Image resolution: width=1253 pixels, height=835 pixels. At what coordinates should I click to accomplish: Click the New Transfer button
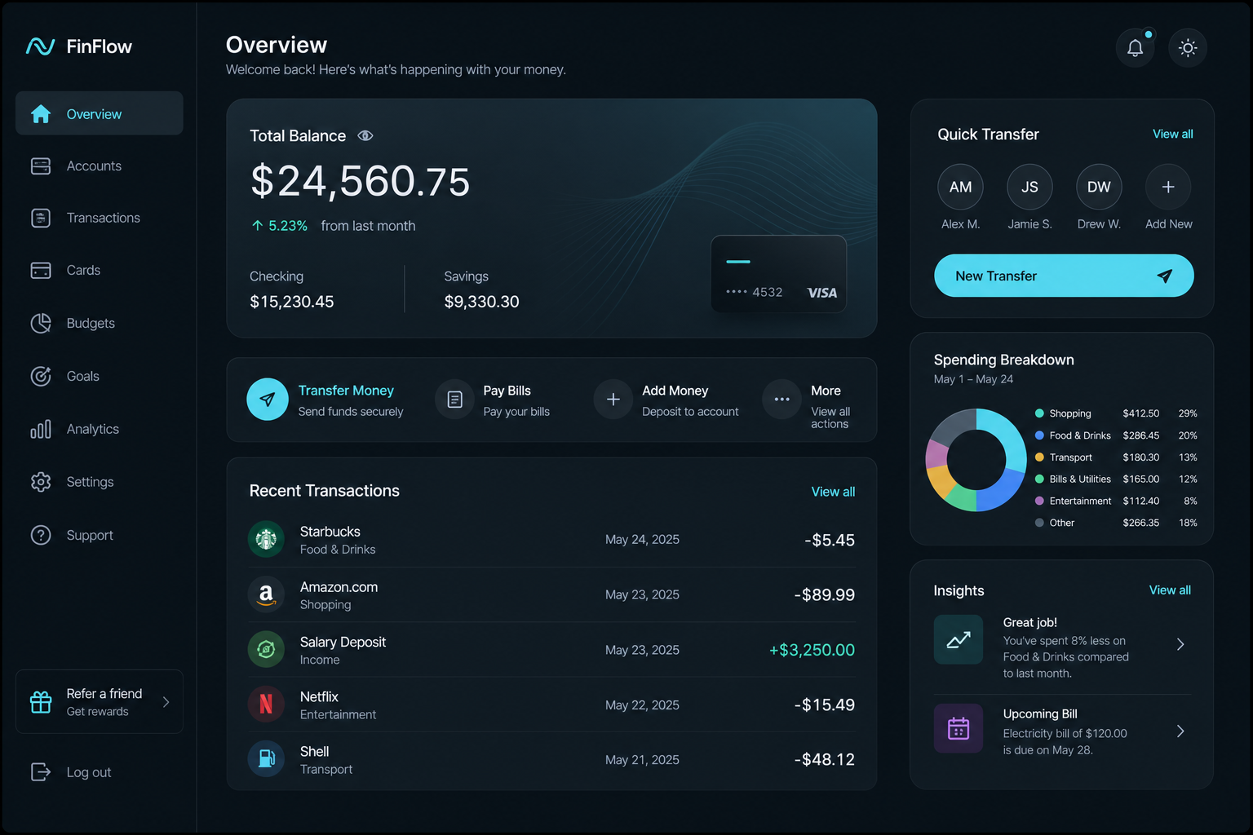tap(1064, 276)
